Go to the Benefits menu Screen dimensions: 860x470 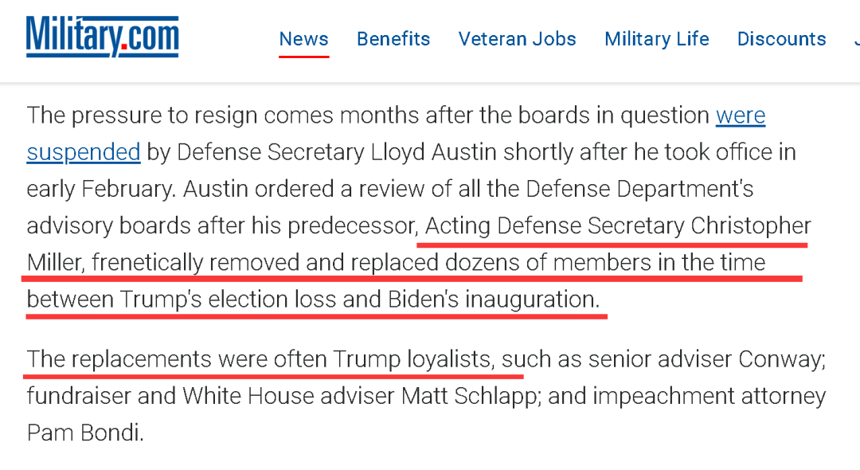point(393,39)
